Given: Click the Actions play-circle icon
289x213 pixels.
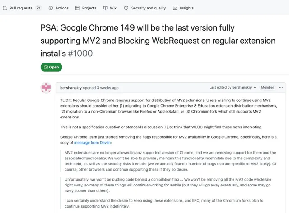Looking at the screenshot, I should tap(51, 8).
